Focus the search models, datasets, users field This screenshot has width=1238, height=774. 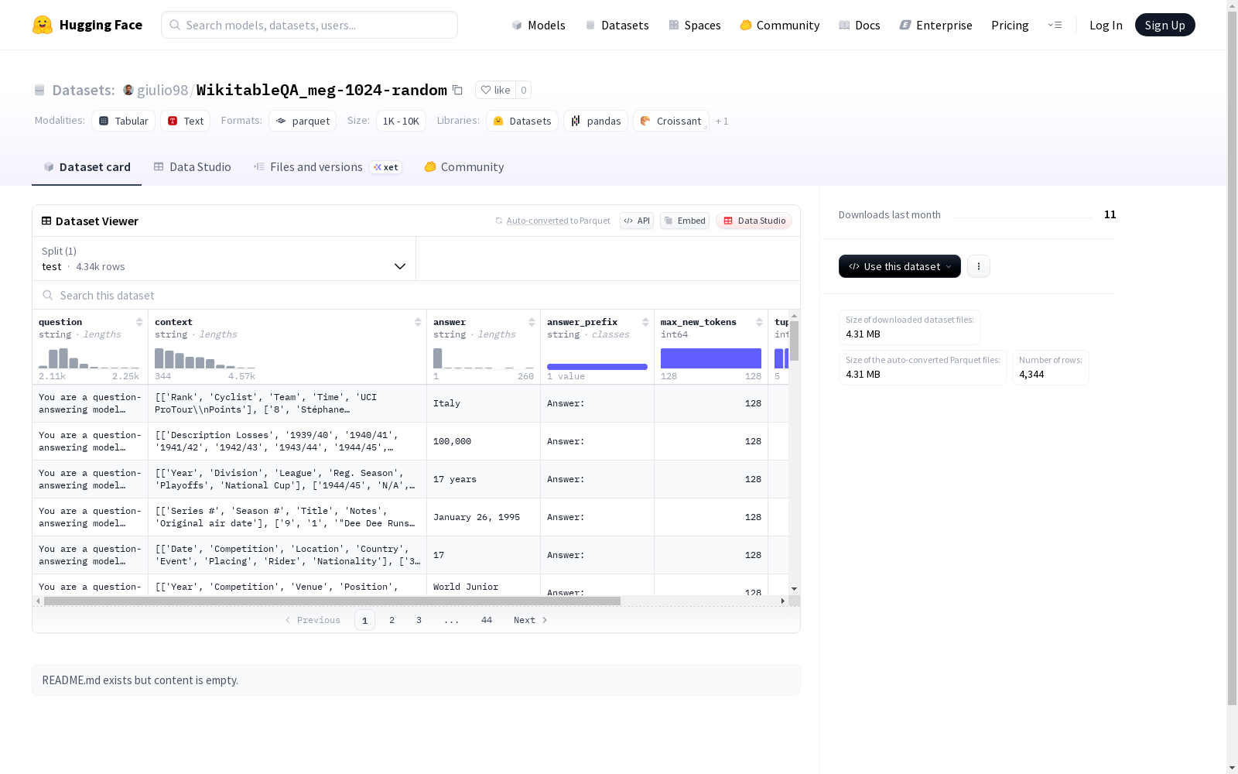coord(309,25)
